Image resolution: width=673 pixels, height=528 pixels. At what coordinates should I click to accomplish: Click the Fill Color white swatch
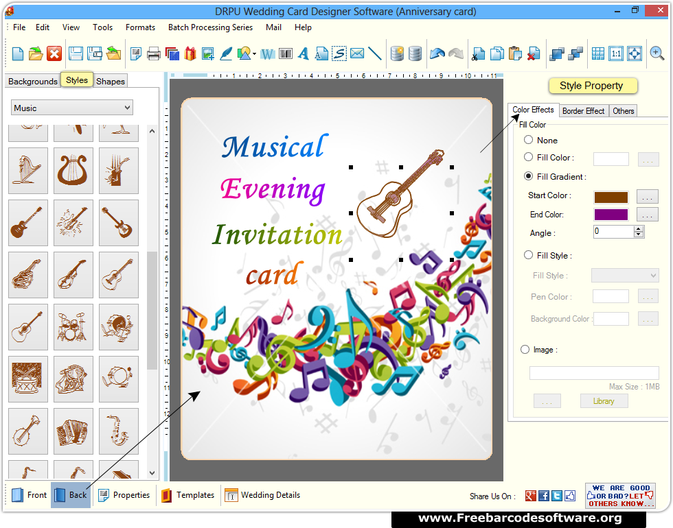(611, 159)
